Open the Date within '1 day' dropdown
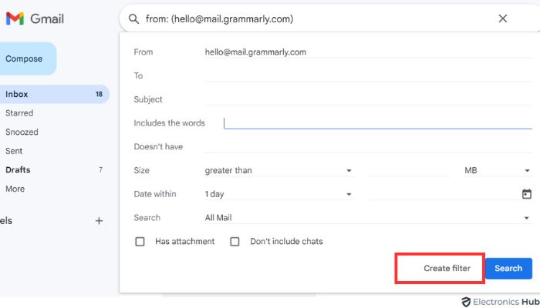 (x=278, y=194)
